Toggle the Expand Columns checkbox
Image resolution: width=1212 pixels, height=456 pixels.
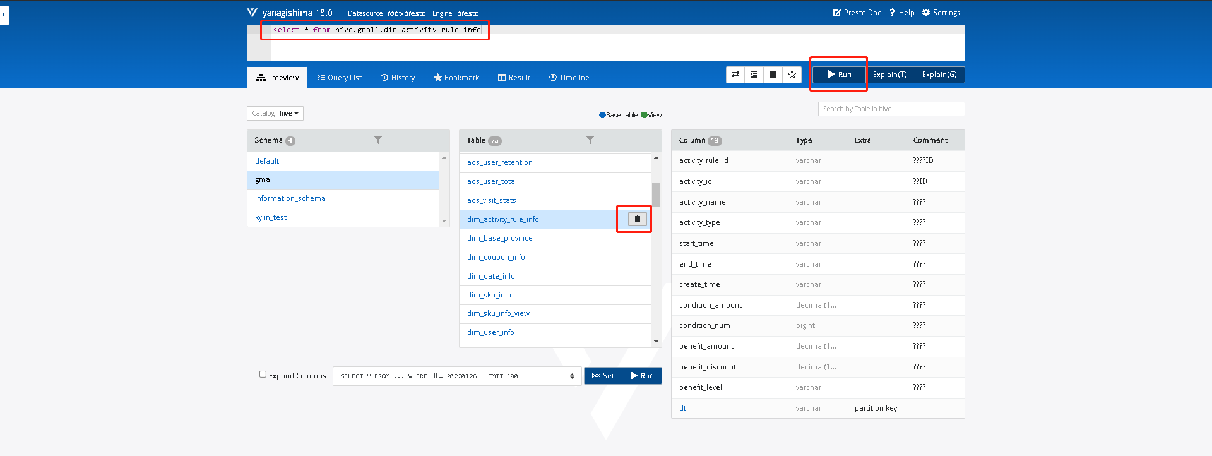click(x=263, y=375)
